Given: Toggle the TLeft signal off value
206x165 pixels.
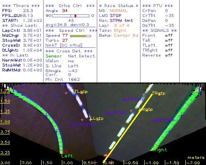Looking at the screenshot, I should coord(169,45).
